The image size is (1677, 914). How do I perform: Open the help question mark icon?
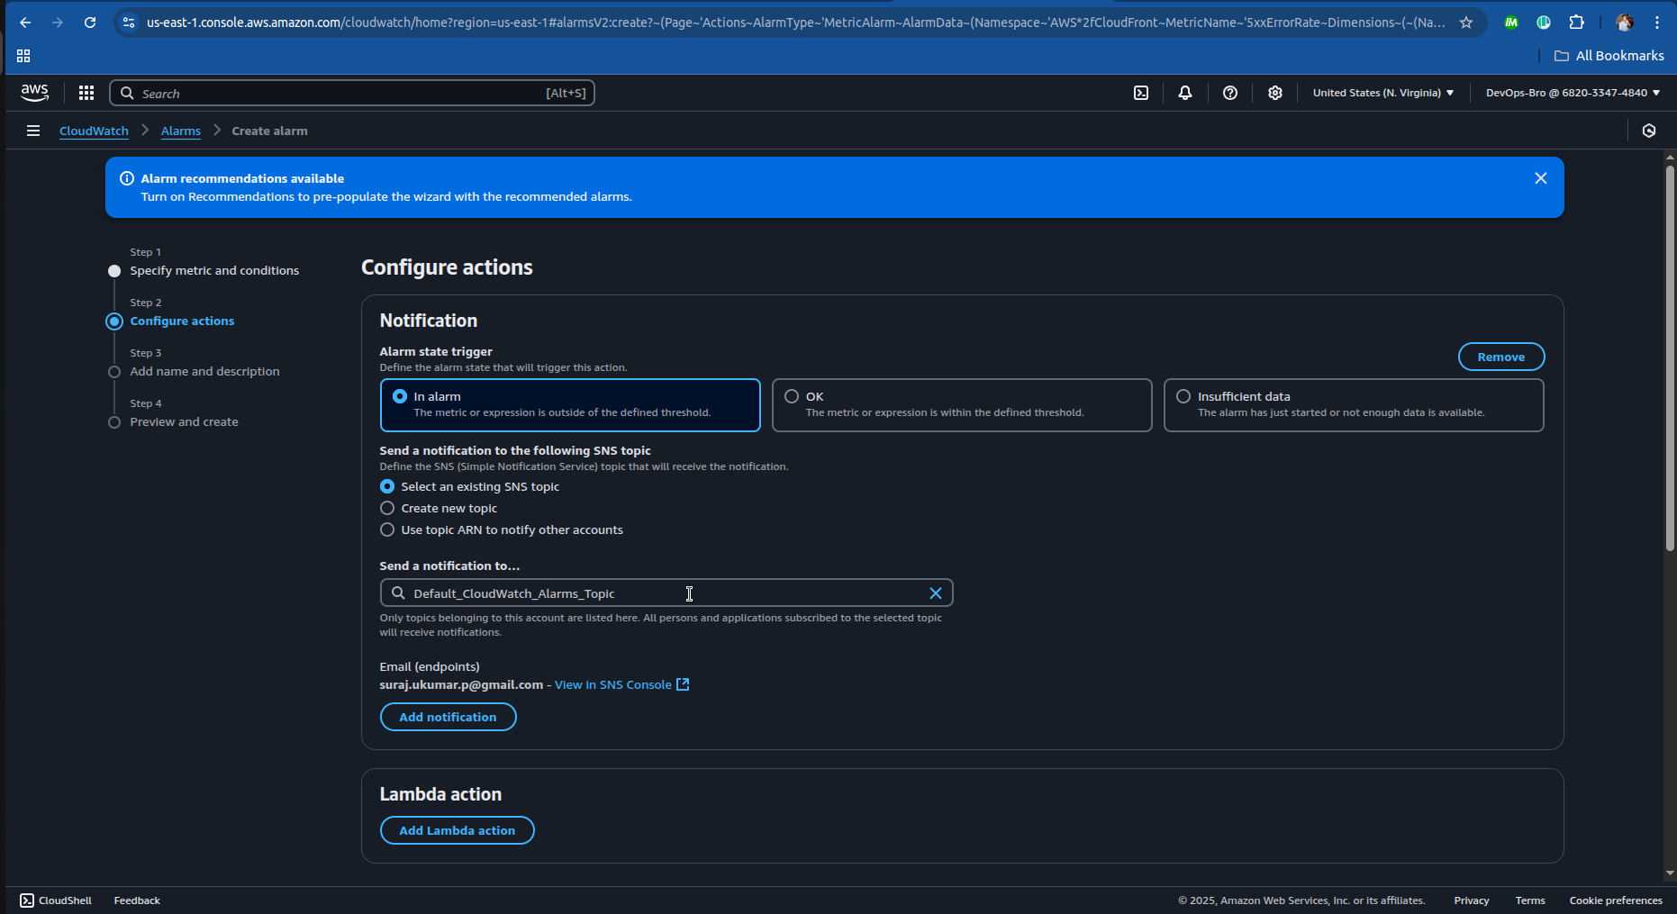click(x=1230, y=93)
